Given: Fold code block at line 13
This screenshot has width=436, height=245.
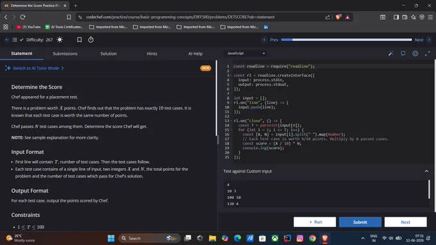Looking at the screenshot, I should (x=231, y=121).
